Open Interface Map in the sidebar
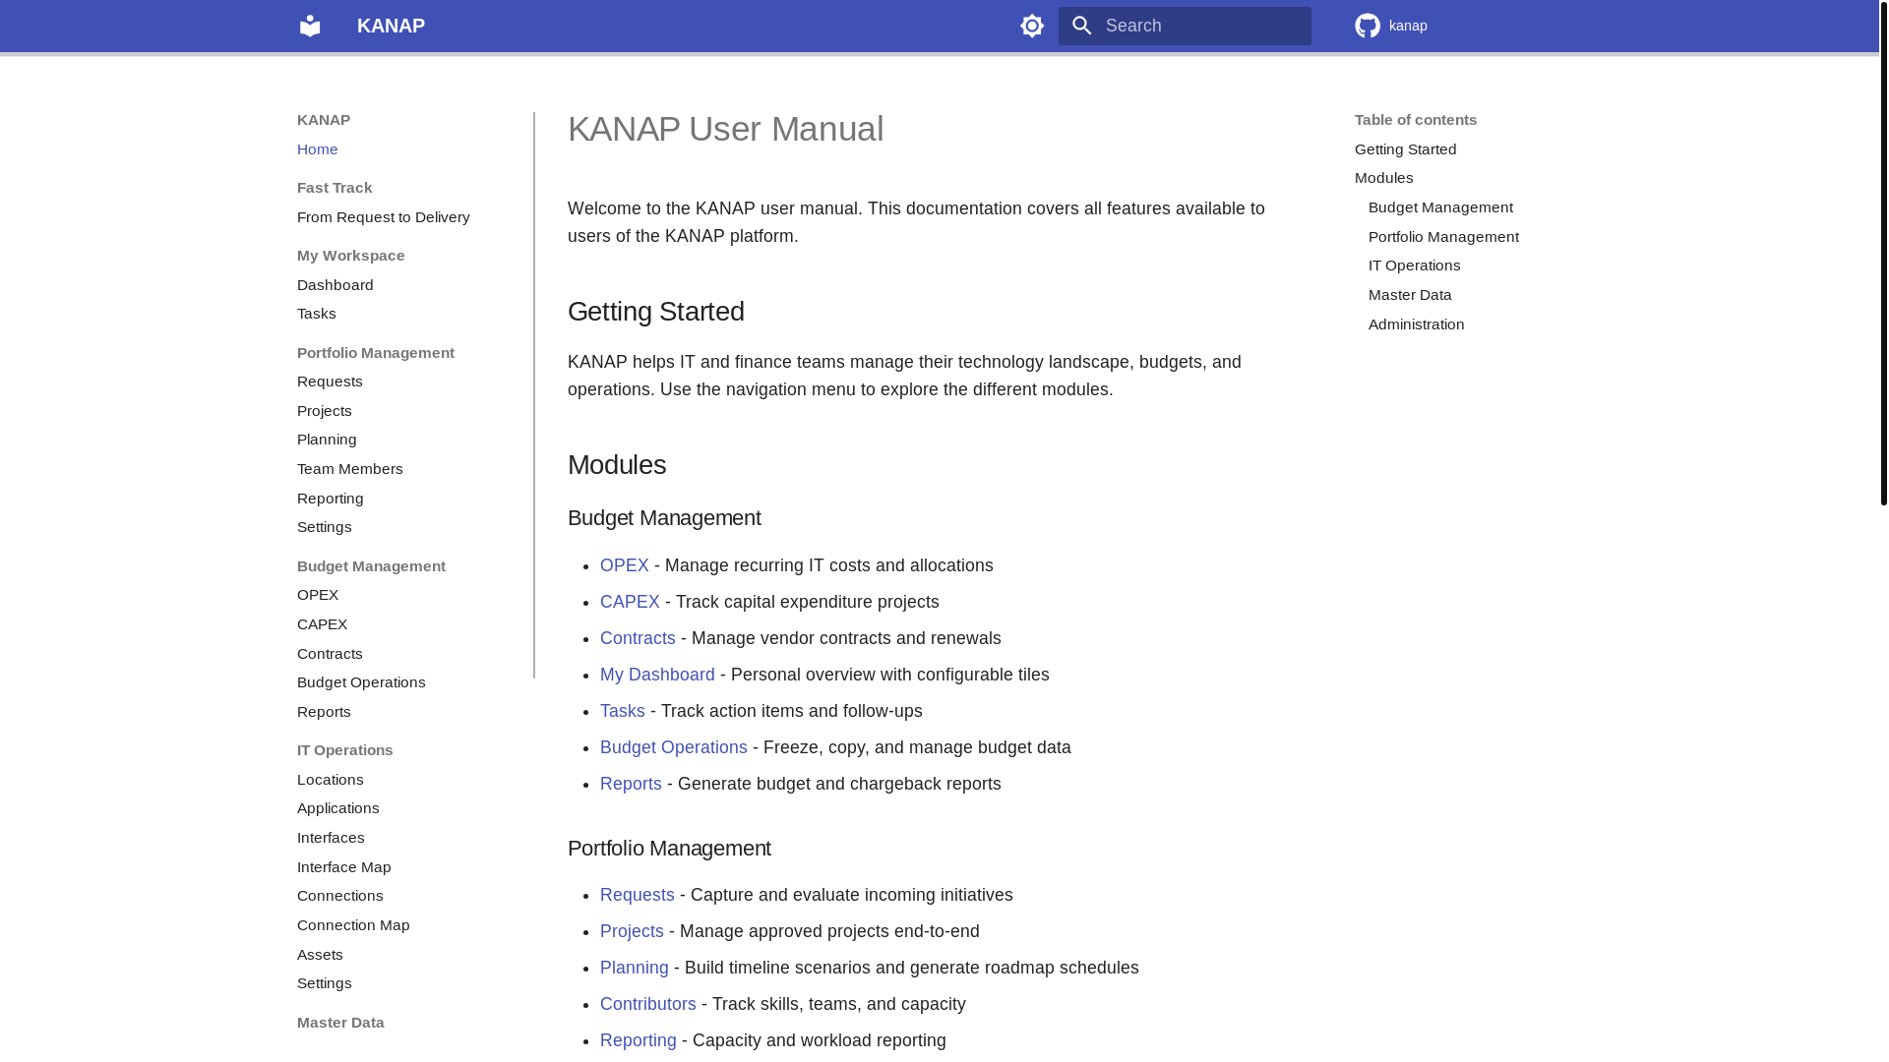 (344, 867)
